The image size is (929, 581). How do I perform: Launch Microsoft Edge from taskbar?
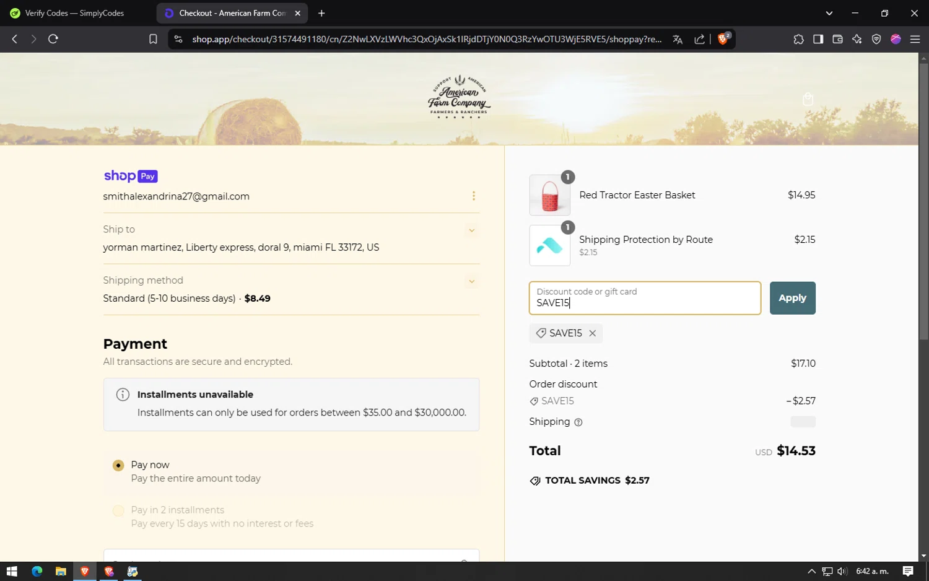(37, 571)
